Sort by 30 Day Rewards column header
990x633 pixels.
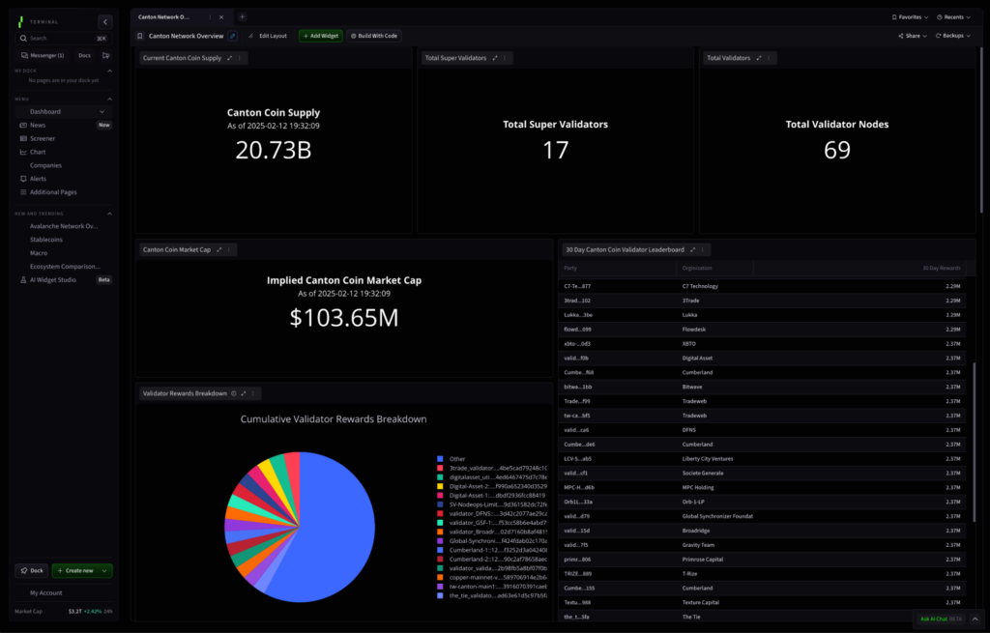[x=941, y=269]
